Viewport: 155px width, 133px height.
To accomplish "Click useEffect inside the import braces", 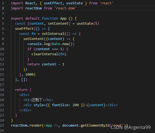I will pyautogui.click(x=53, y=3).
